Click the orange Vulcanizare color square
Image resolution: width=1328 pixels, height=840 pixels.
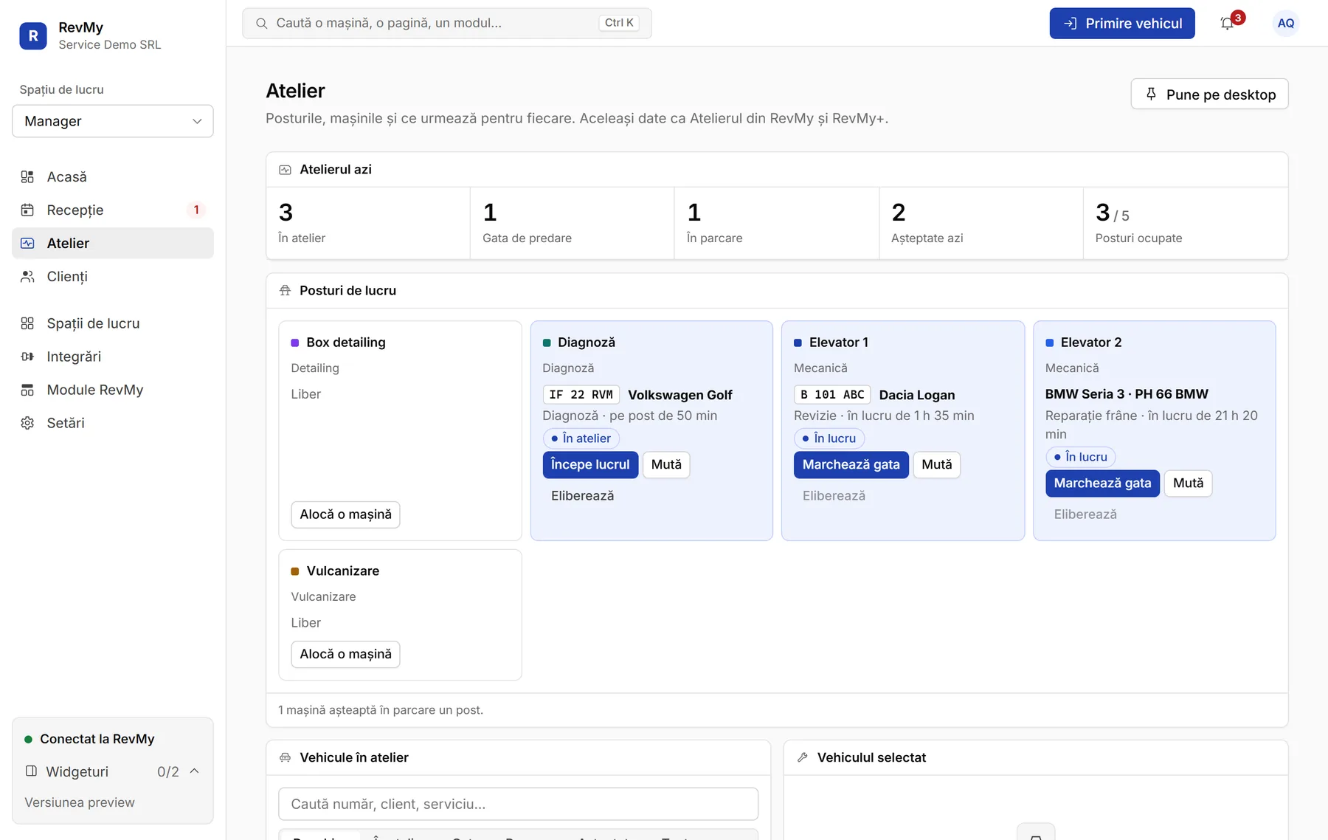tap(295, 571)
